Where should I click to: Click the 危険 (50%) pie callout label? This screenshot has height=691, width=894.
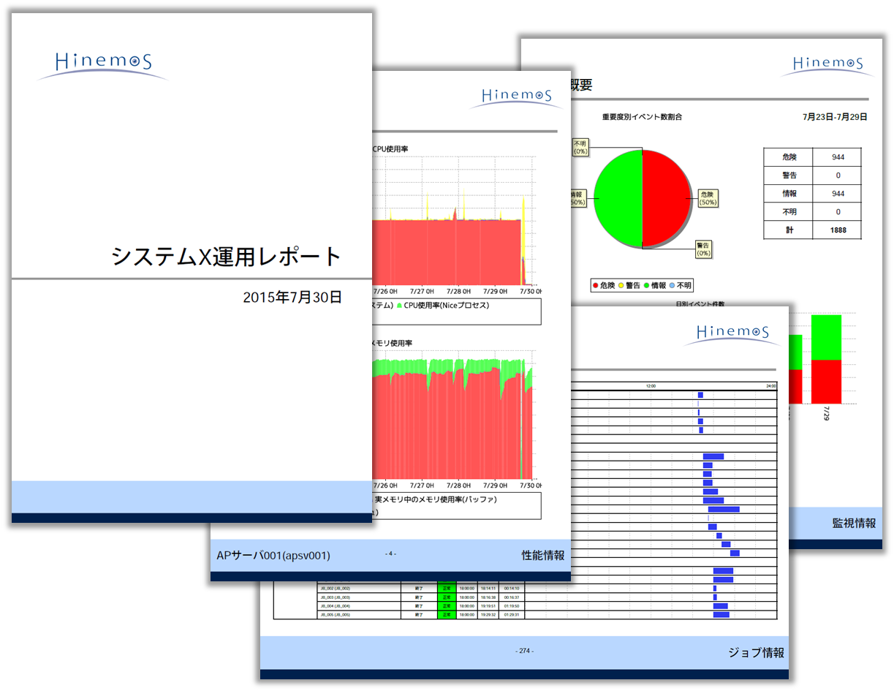click(x=708, y=198)
